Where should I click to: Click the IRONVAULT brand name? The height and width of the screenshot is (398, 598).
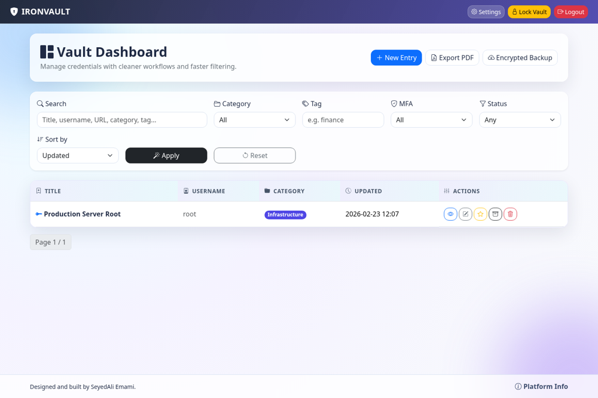[46, 12]
